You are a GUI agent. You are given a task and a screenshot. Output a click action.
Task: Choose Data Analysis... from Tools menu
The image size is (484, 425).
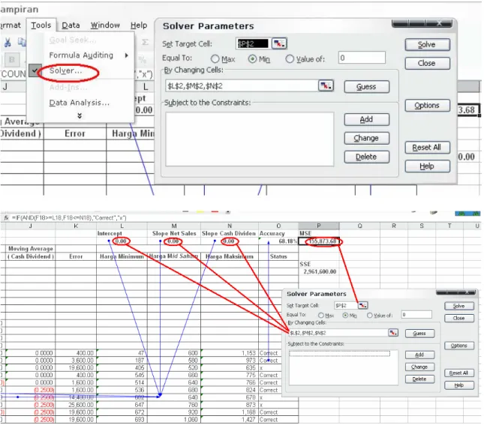point(80,103)
